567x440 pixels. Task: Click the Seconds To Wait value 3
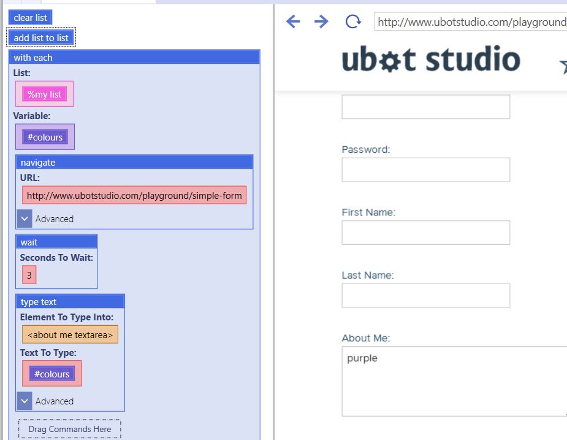pos(29,275)
